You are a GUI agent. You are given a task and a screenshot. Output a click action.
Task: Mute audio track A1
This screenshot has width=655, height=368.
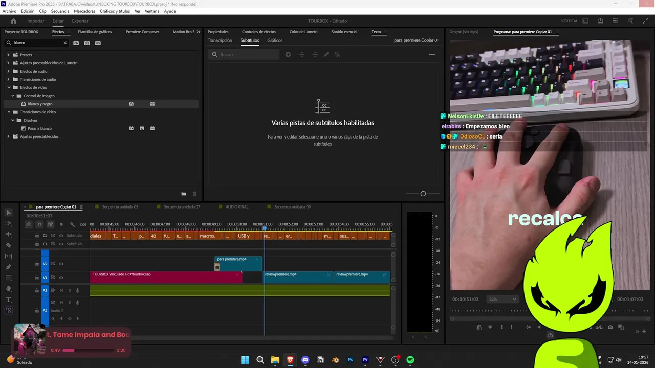click(x=61, y=290)
